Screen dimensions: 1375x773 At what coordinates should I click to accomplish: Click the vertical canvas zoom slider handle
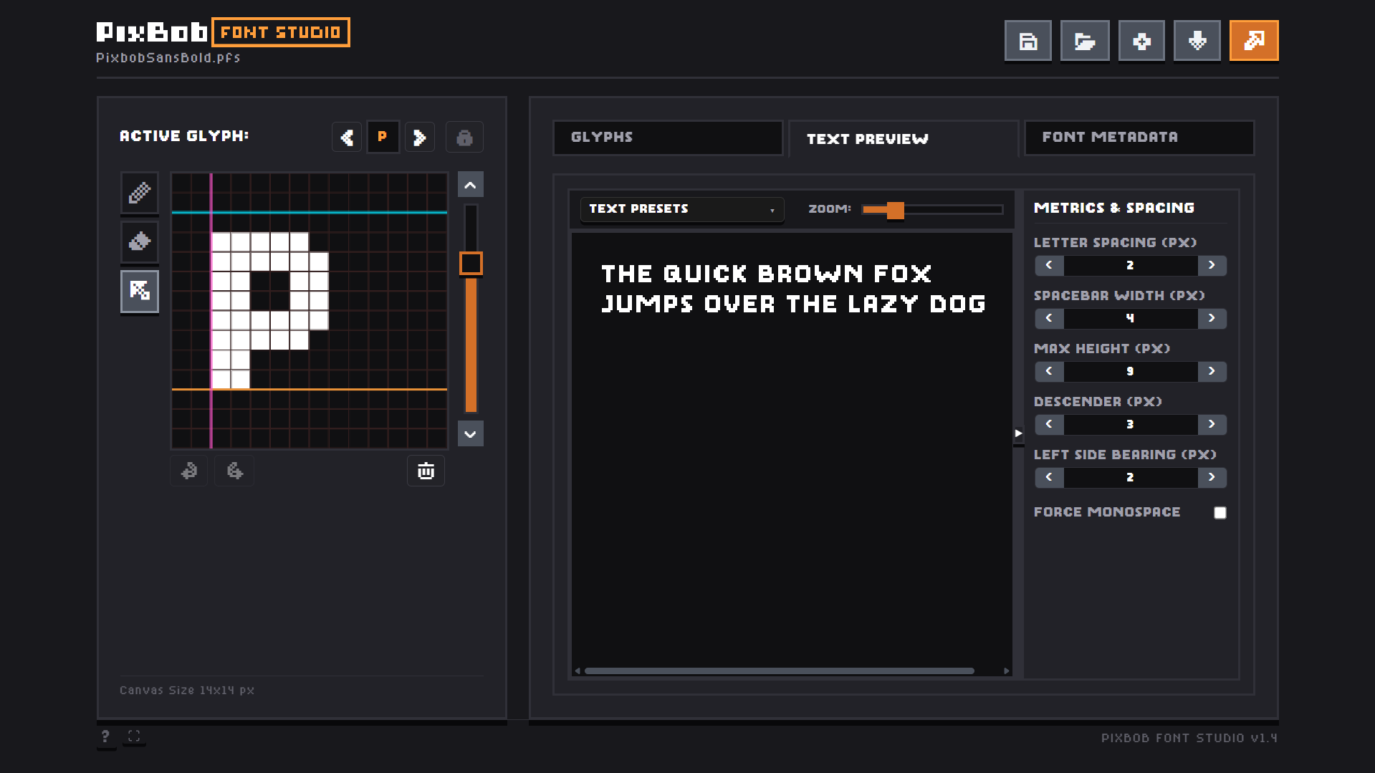[x=471, y=263]
